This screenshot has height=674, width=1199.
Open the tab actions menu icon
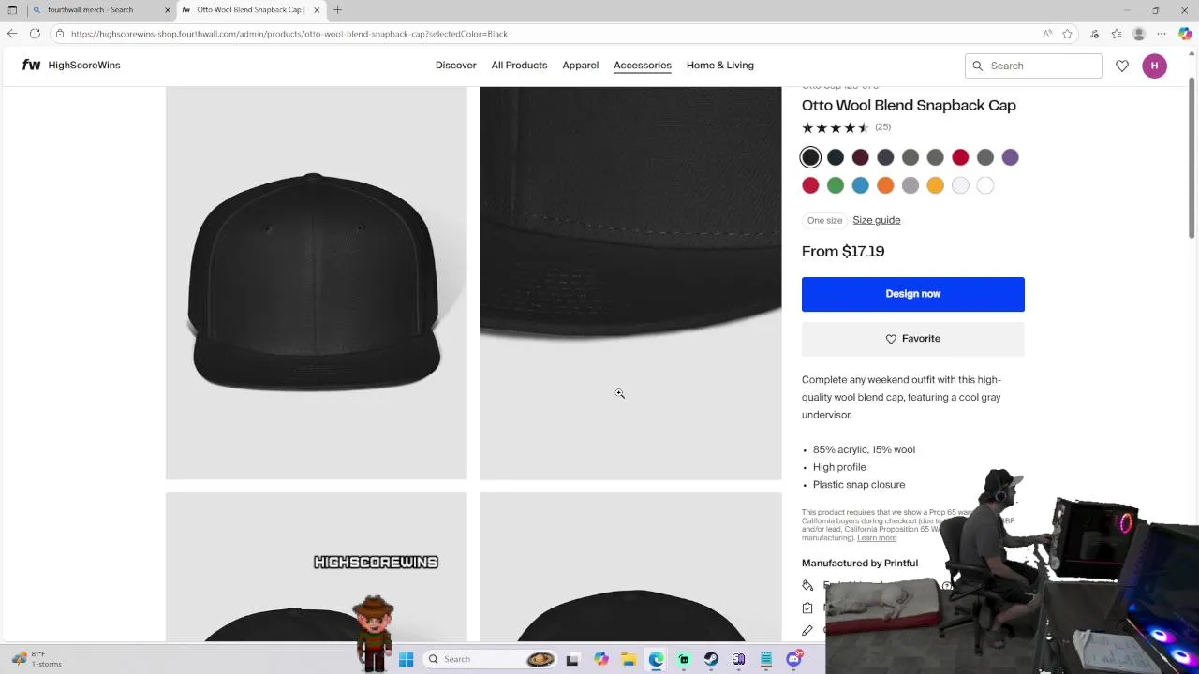click(12, 10)
